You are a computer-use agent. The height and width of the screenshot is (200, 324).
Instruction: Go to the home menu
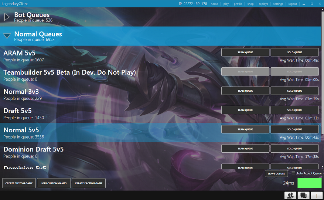point(214,4)
